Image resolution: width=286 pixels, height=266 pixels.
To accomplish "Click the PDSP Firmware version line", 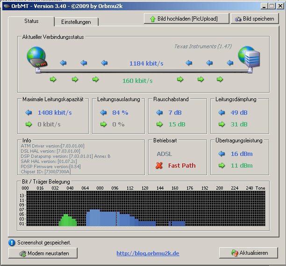I will 50,166.
